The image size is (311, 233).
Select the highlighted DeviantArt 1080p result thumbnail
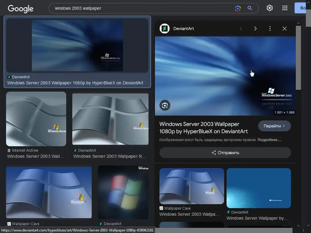(77, 46)
